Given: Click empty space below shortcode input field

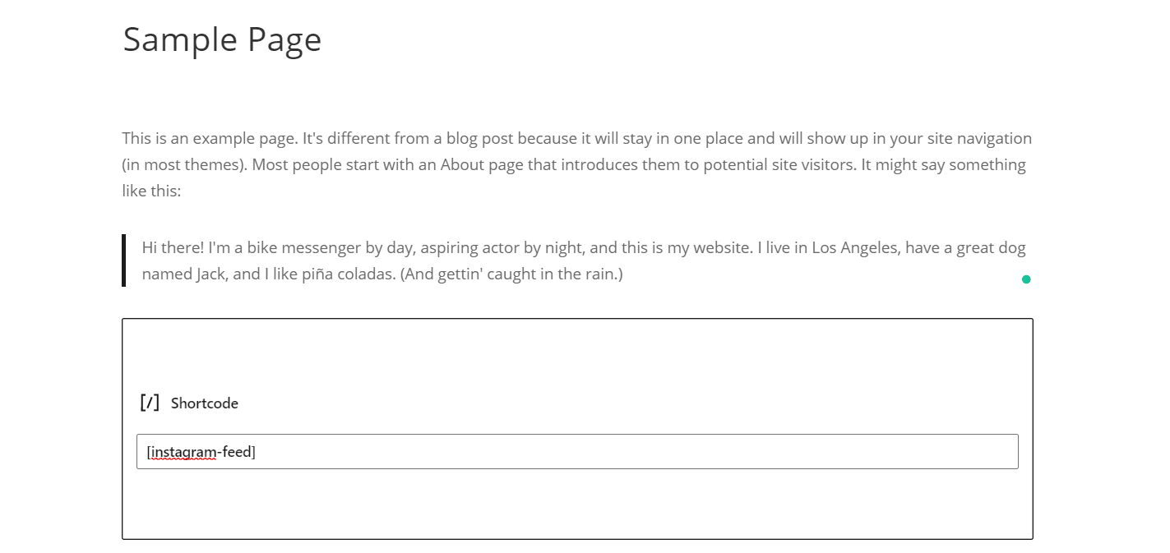Looking at the screenshot, I should pos(576,505).
